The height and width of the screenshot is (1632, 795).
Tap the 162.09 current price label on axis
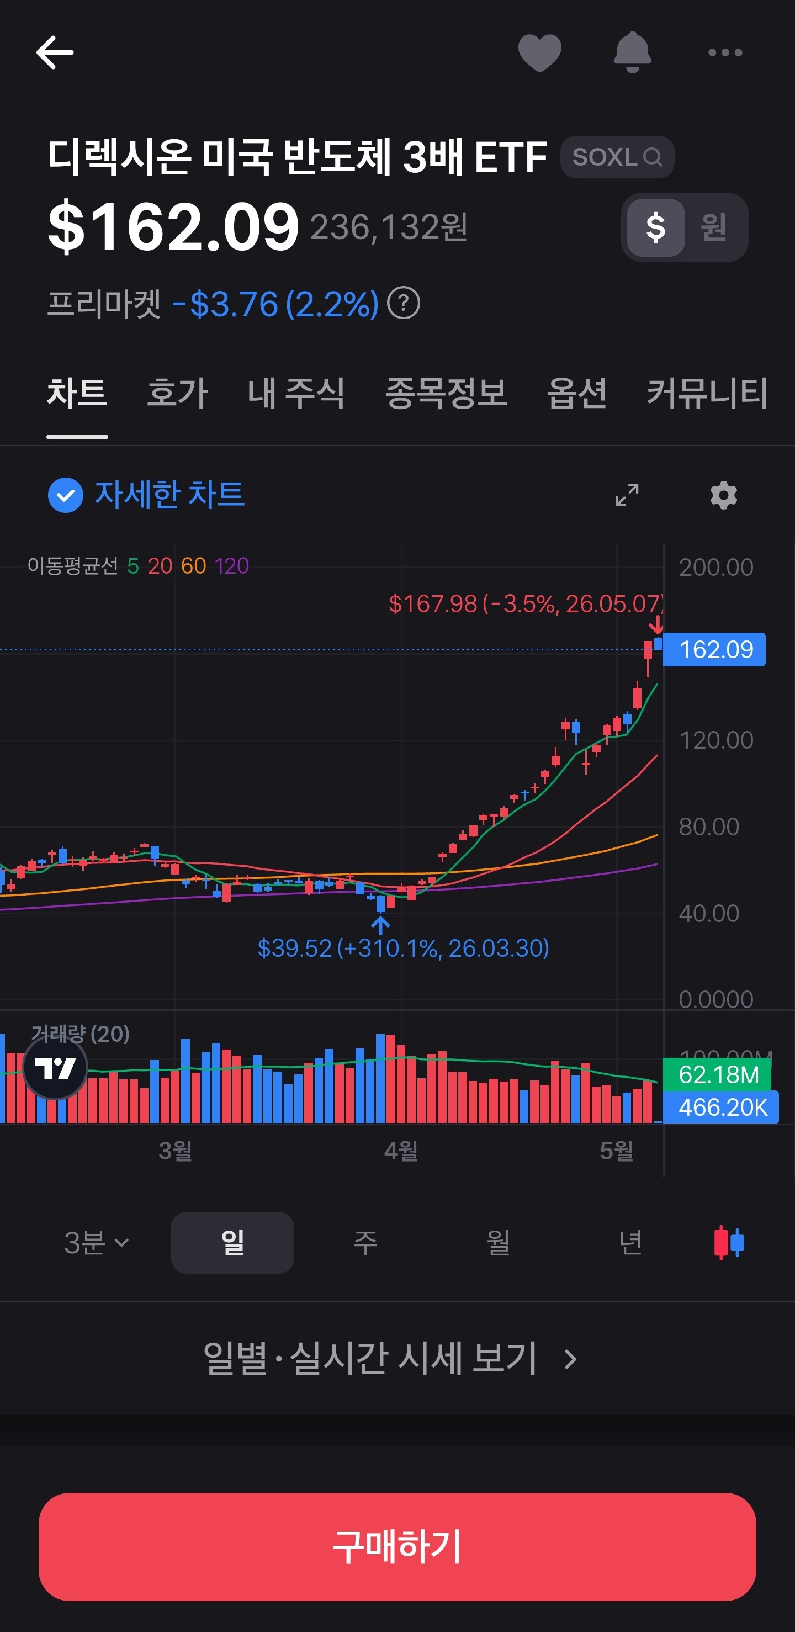click(x=714, y=649)
